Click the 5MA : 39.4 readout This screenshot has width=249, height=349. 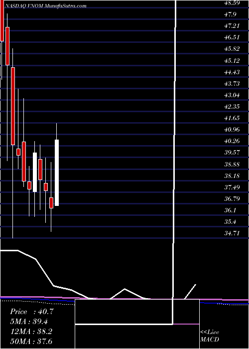(x=29, y=322)
